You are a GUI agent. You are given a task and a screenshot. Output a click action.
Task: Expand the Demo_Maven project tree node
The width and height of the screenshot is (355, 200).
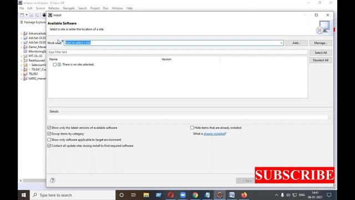22,47
